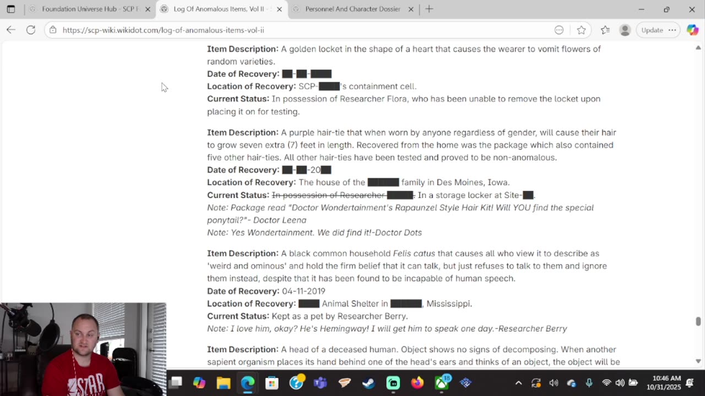Launch Microsoft Teams from the taskbar
This screenshot has width=705, height=396.
tap(320, 382)
